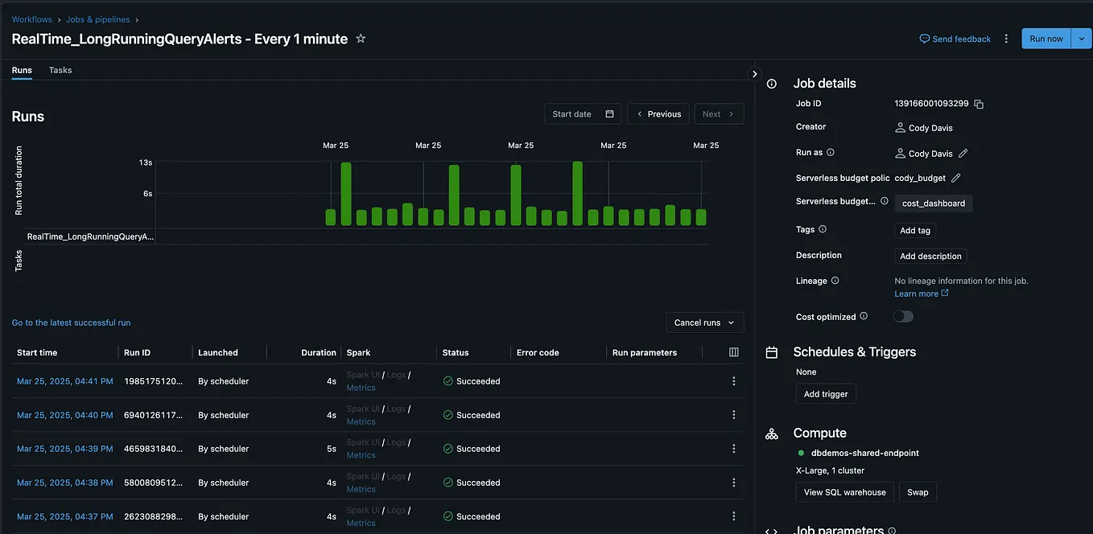Click the Schedules & Triggers calendar icon

771,351
